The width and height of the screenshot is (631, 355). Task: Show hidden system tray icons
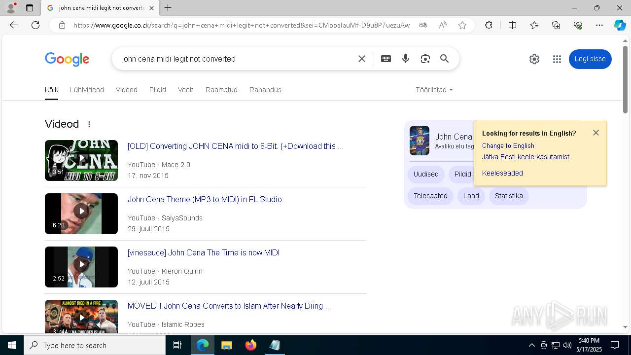(531, 345)
